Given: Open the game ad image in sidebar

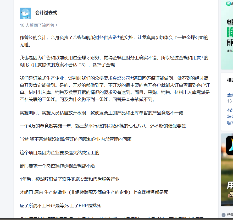Looking at the screenshot, I should (227, 170).
